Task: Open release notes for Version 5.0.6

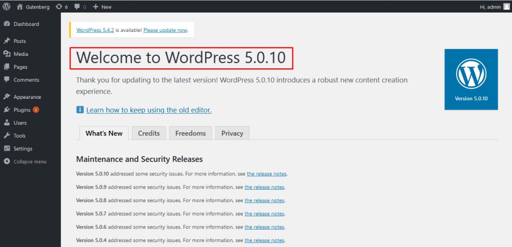Action: (264, 227)
